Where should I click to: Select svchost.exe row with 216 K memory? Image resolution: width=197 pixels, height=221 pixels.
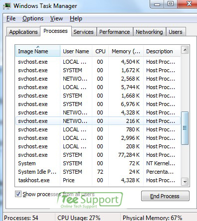click(x=98, y=121)
